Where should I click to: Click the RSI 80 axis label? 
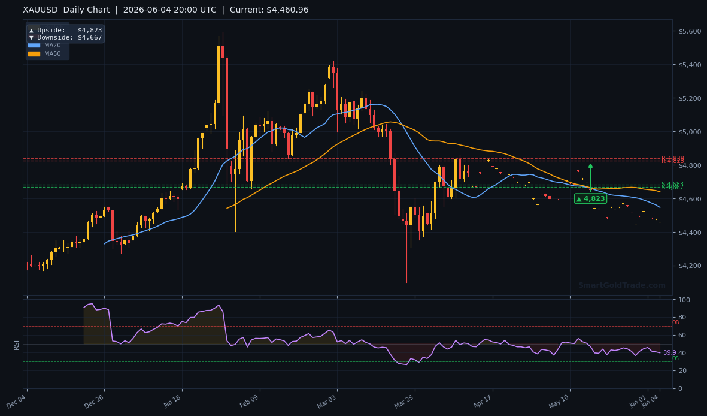(x=682, y=318)
